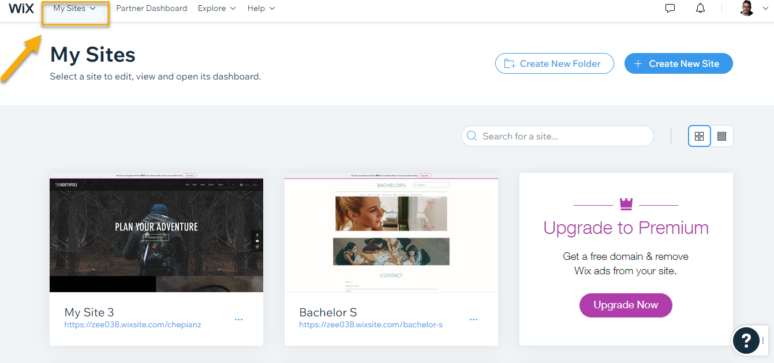Expand the Explore menu
The width and height of the screenshot is (774, 363).
[x=216, y=9]
